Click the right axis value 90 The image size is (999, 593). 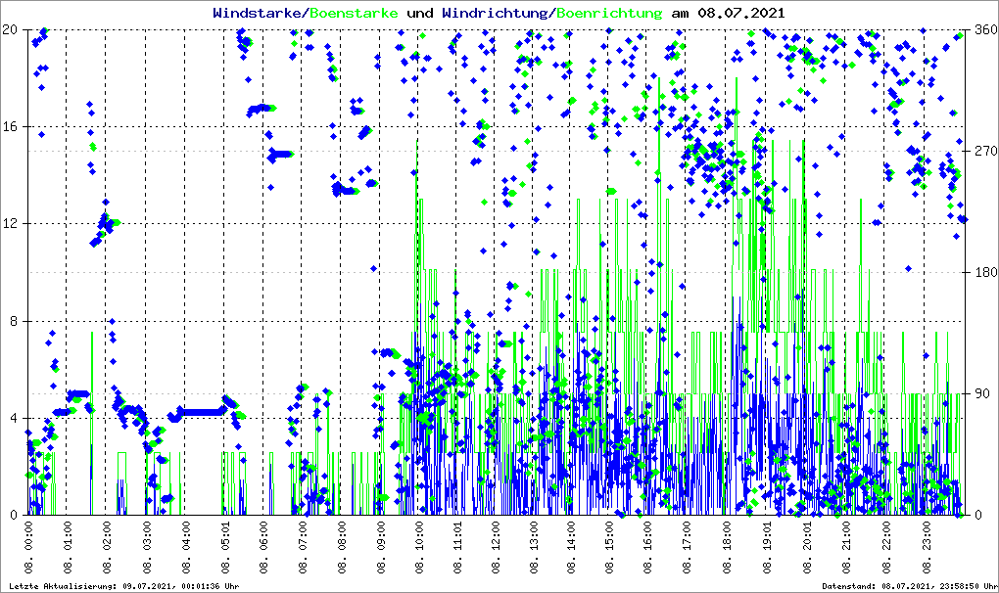pyautogui.click(x=983, y=393)
